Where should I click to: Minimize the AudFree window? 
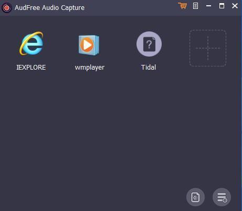(208, 6)
